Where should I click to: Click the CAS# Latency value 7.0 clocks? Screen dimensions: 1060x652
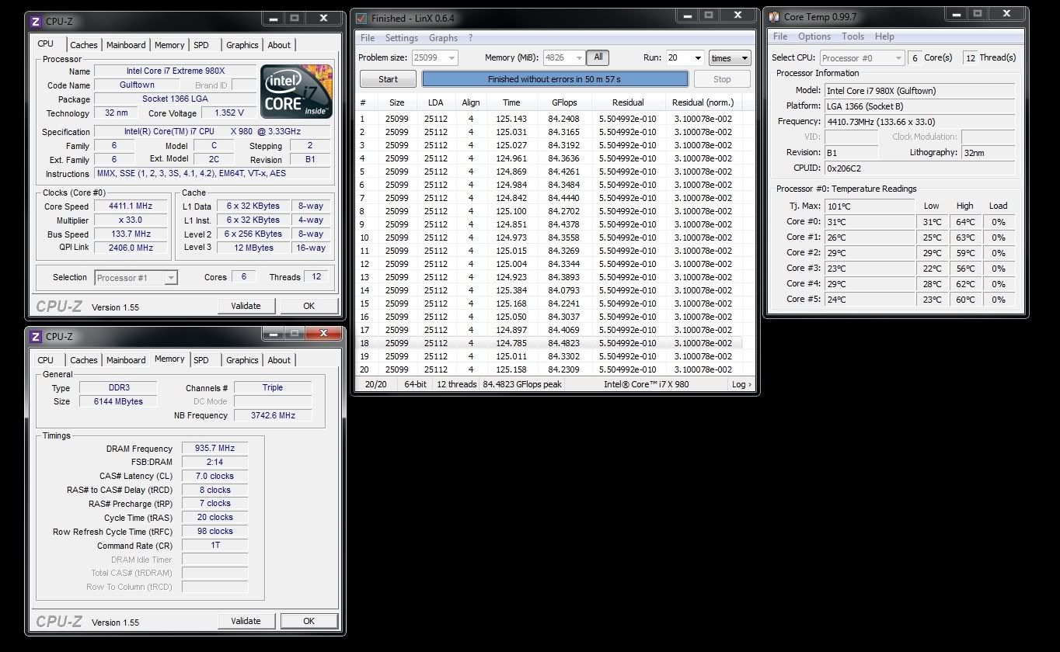pos(215,476)
